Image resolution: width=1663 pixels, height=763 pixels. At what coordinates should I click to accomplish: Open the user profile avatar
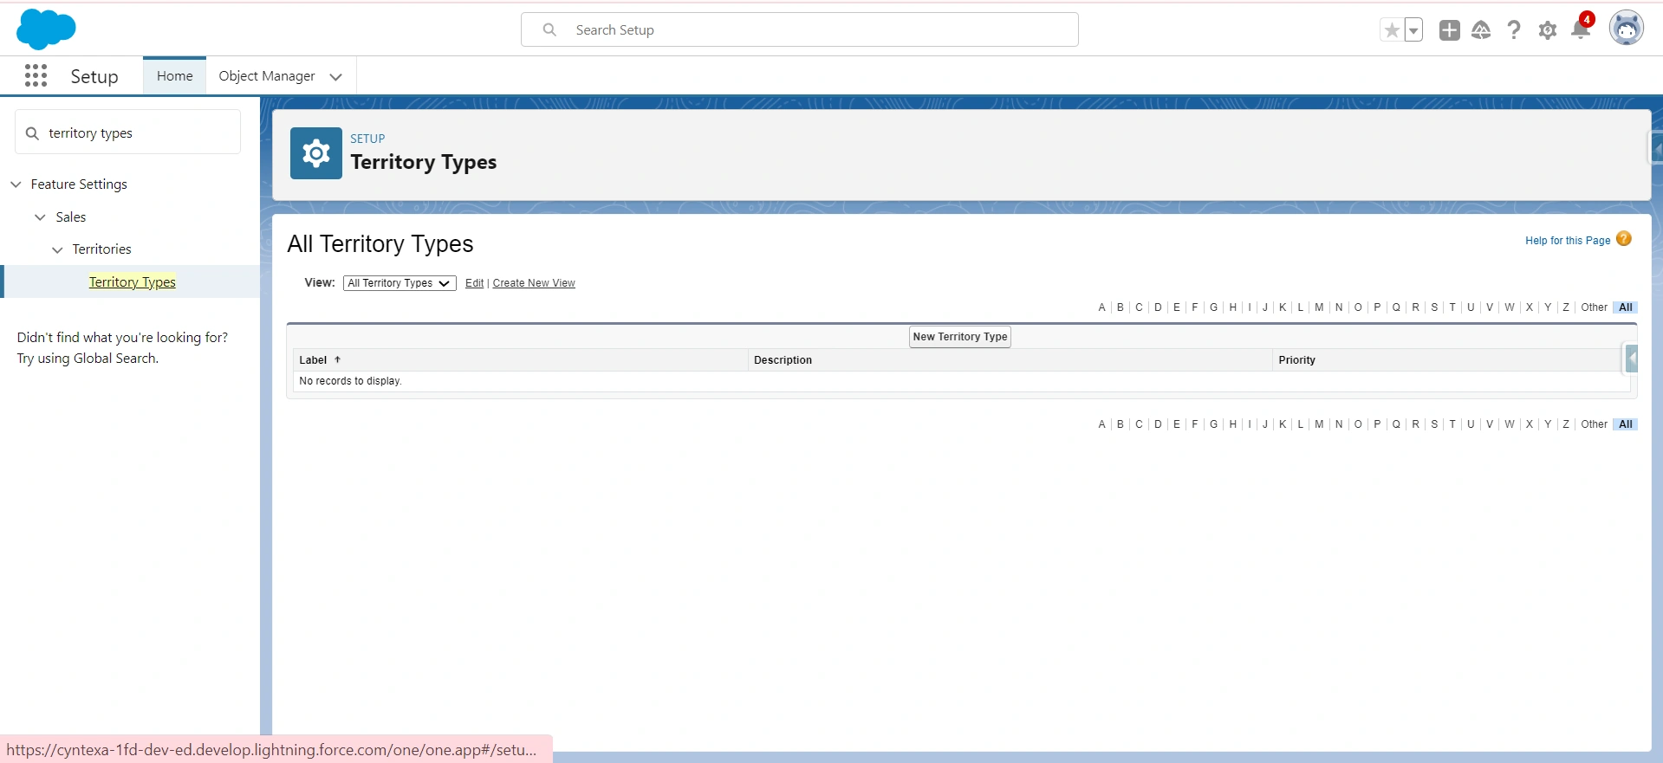pos(1627,29)
